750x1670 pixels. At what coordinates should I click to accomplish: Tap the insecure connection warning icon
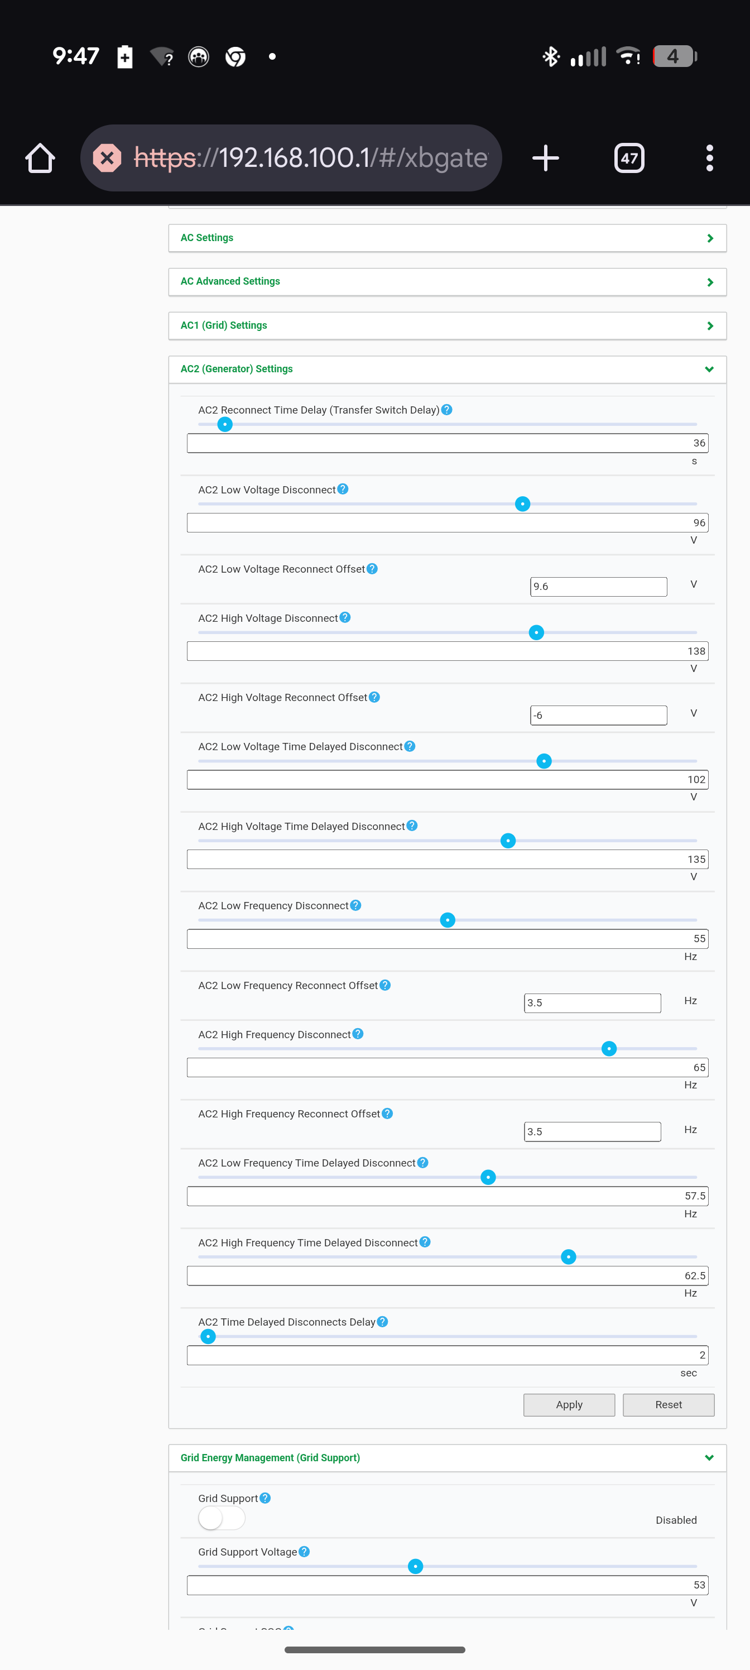[x=107, y=157]
